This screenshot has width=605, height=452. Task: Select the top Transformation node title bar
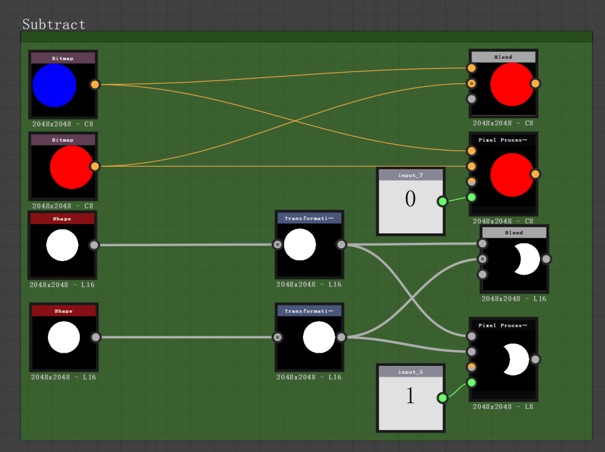tap(309, 218)
